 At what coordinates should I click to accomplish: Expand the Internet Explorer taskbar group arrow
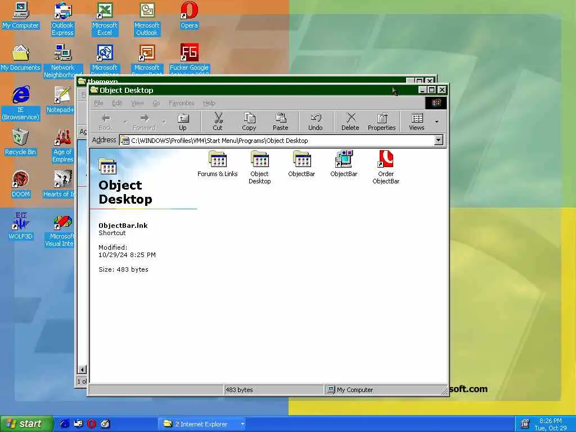coord(242,424)
